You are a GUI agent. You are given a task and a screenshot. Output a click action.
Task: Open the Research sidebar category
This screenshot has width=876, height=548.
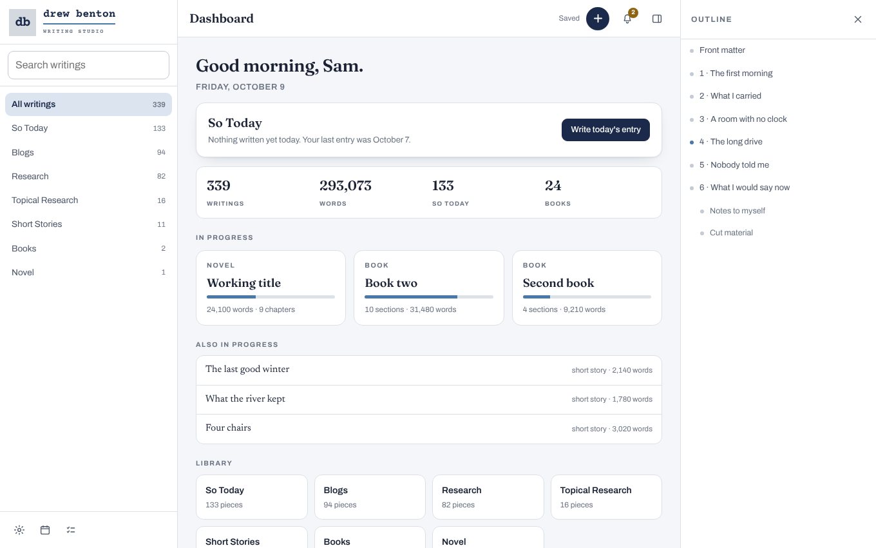point(88,176)
